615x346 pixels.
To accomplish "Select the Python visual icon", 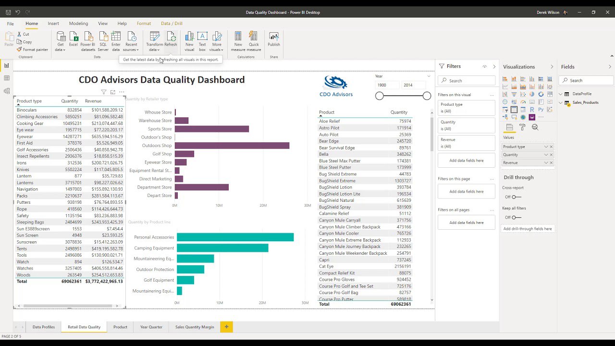I will pos(541,110).
